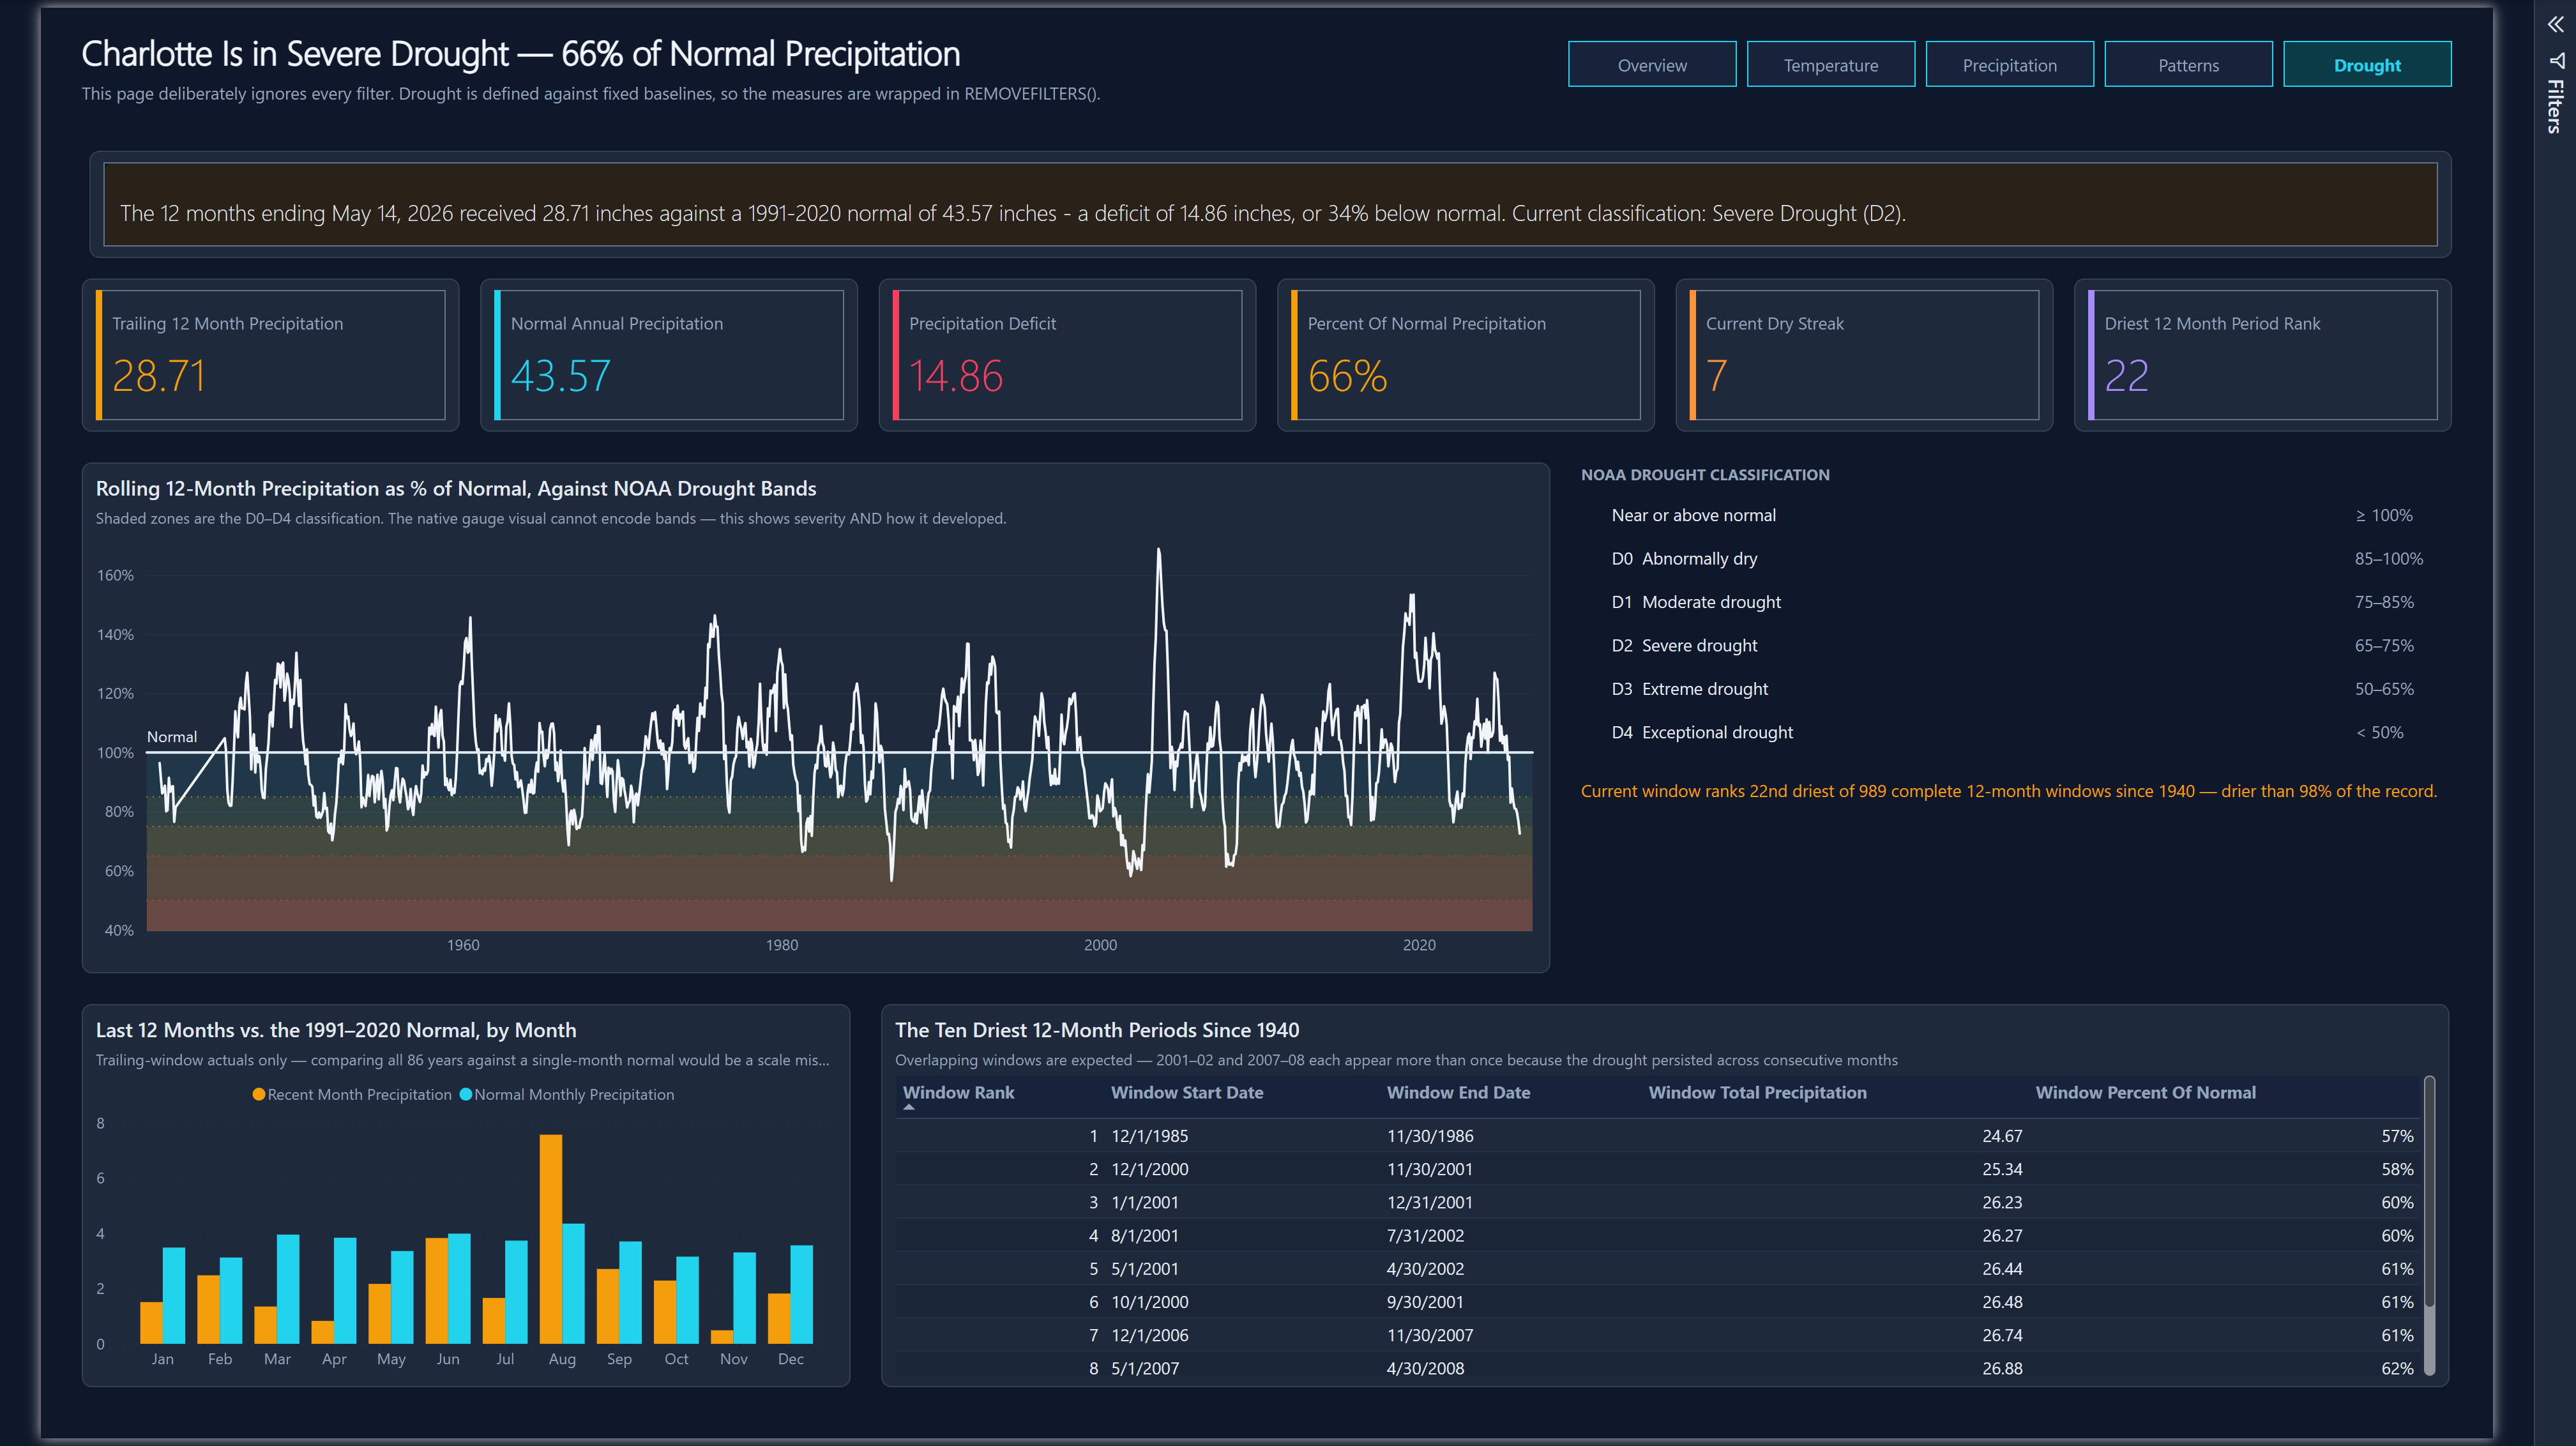Toggle the Recent Month Precipitation legend item
Viewport: 2576px width, 1446px height.
tap(352, 1094)
